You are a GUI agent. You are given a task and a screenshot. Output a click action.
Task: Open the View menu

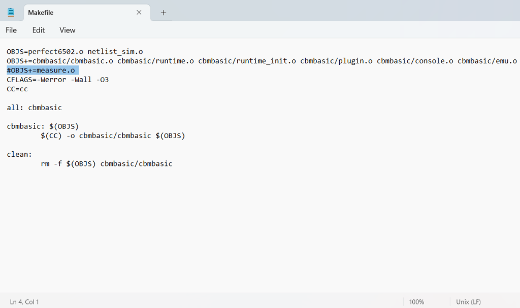(67, 30)
